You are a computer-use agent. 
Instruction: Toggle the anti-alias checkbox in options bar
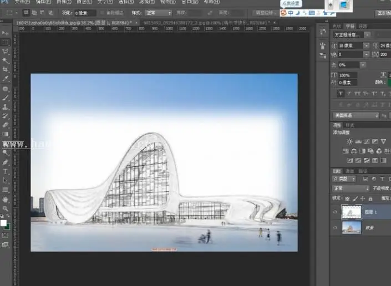click(102, 13)
